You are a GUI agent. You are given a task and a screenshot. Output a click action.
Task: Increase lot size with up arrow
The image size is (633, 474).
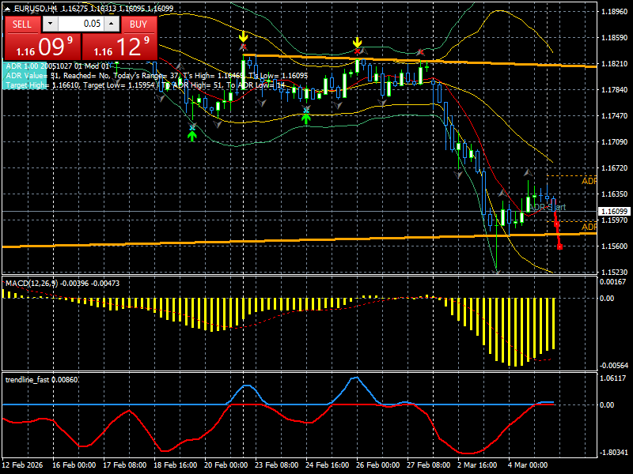[x=112, y=24]
